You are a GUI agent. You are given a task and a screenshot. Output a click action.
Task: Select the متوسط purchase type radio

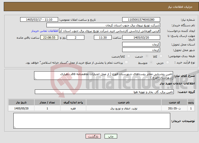click(x=151, y=62)
